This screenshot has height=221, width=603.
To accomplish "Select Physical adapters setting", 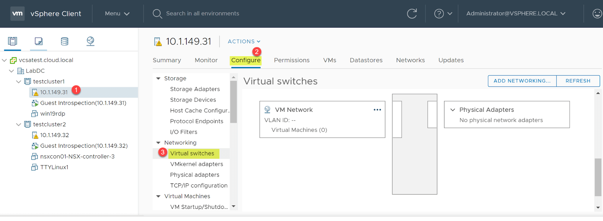I will click(195, 175).
